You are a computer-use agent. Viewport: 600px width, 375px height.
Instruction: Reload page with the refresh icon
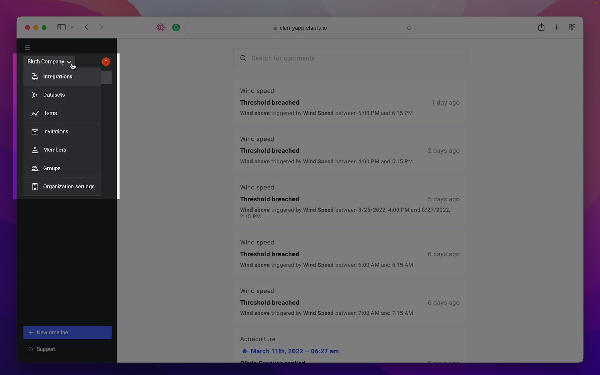(409, 28)
